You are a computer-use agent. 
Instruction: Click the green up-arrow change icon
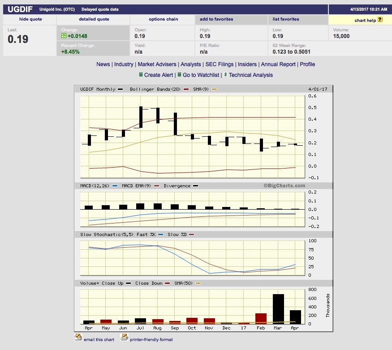pyautogui.click(x=64, y=36)
